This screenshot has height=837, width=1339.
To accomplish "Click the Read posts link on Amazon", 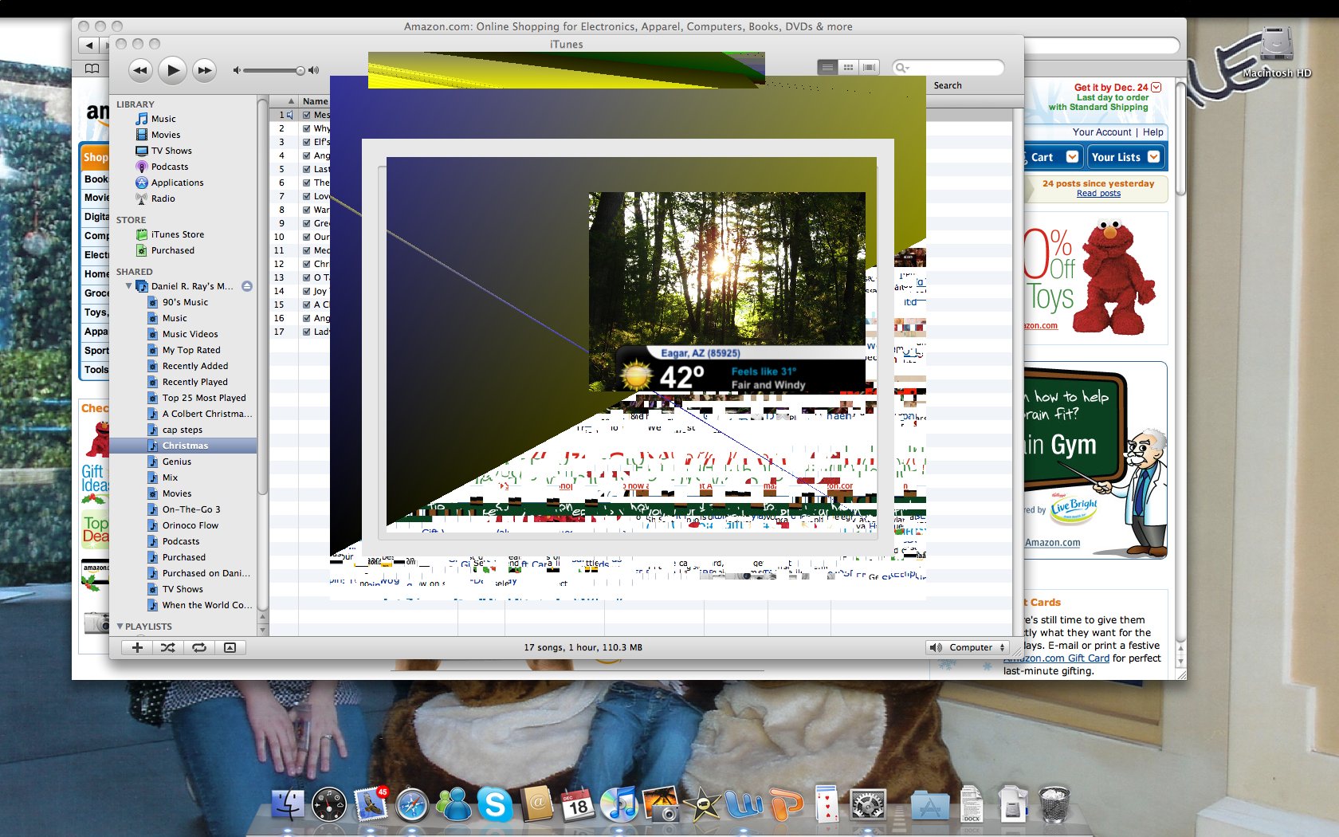I will click(1098, 194).
